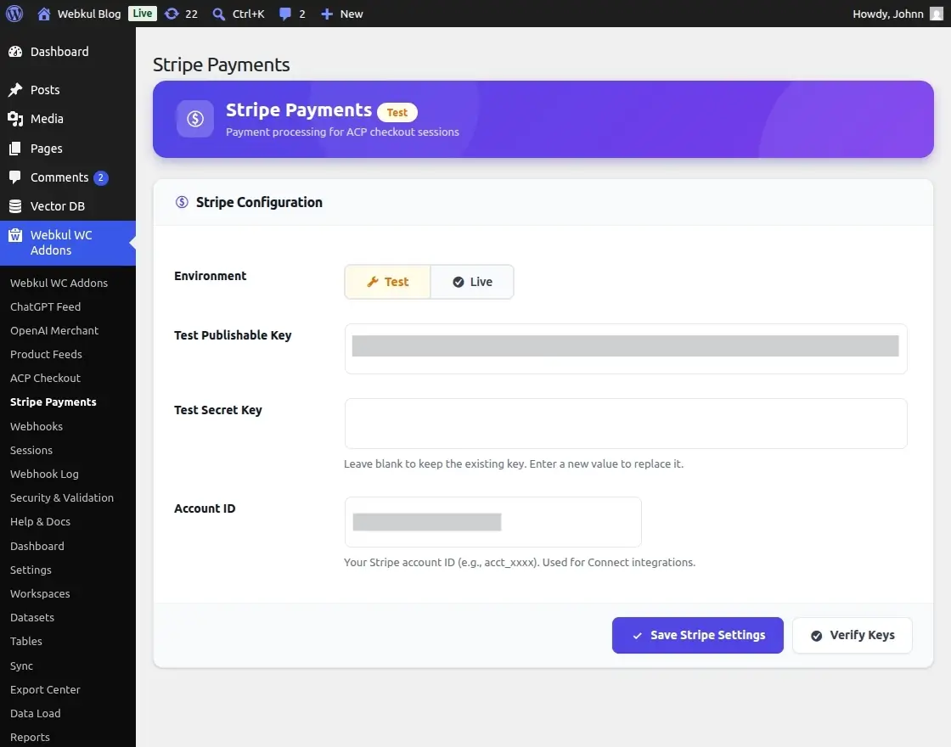Open Comments menu with badge 2
This screenshot has width=951, height=747.
[x=68, y=177]
